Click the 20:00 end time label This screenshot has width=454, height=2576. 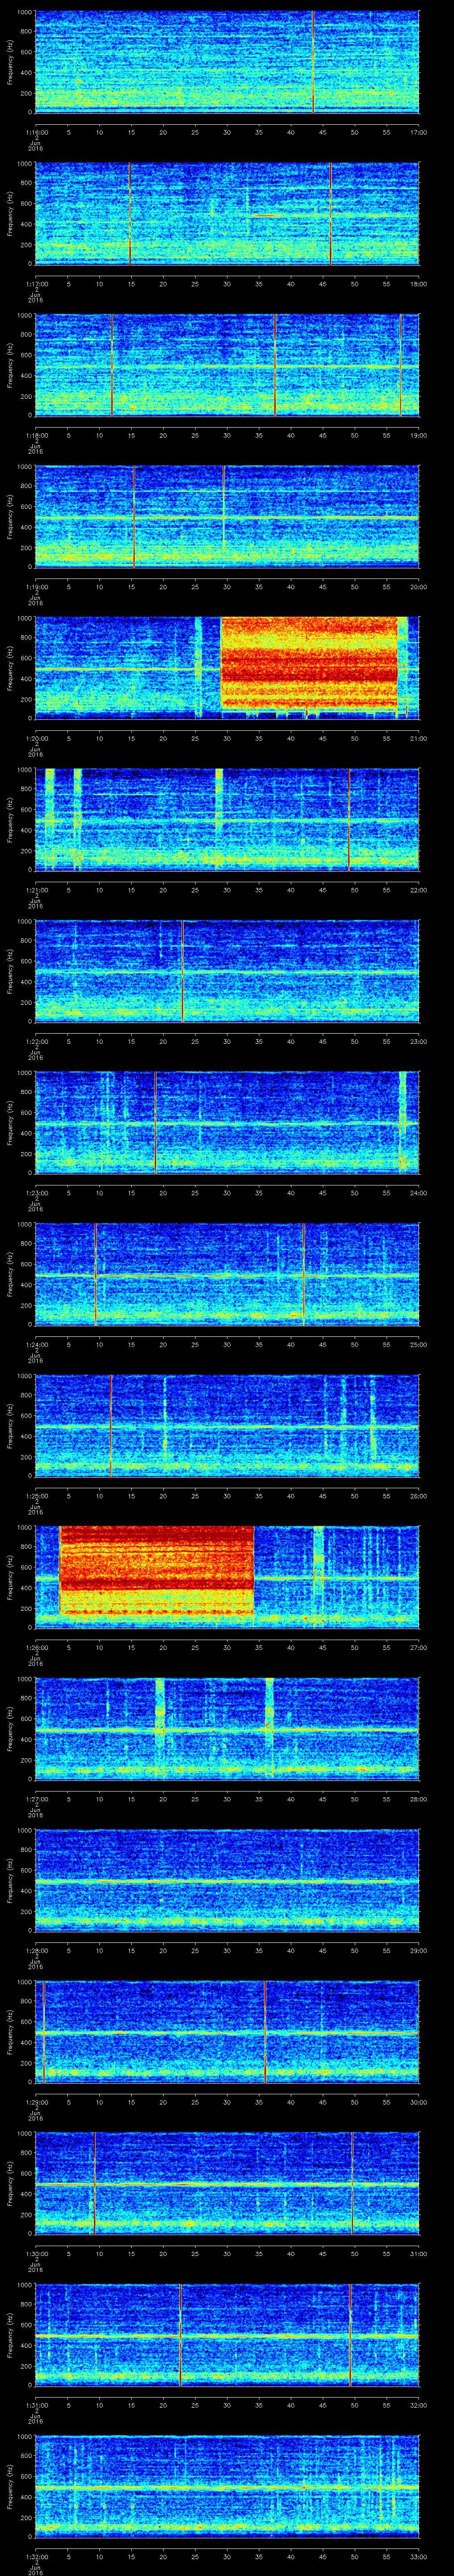(419, 587)
